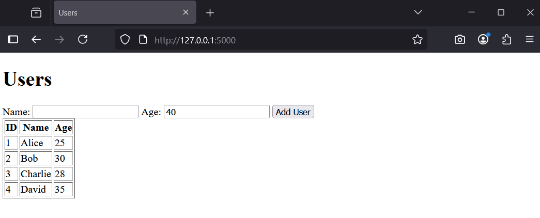This screenshot has height=218, width=540.
Task: Click the tracking protection shield icon
Action: click(x=125, y=39)
